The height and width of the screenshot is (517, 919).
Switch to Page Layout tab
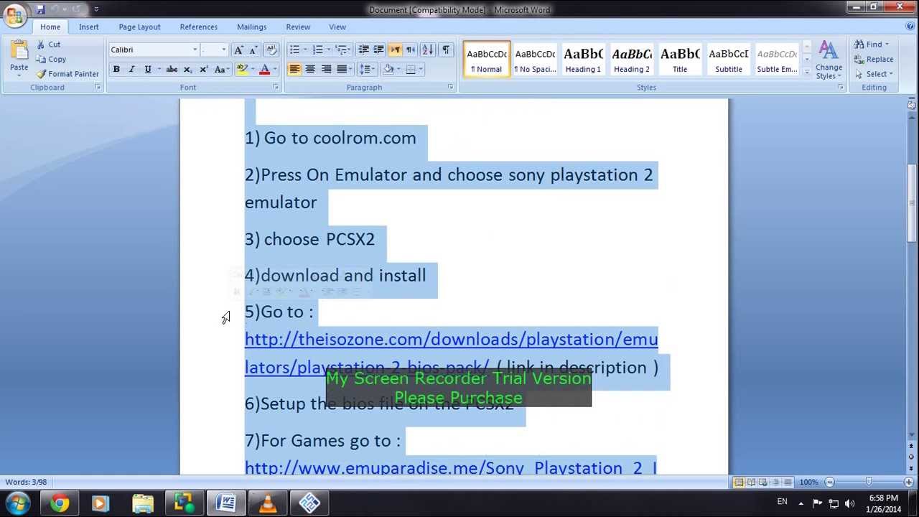[139, 27]
